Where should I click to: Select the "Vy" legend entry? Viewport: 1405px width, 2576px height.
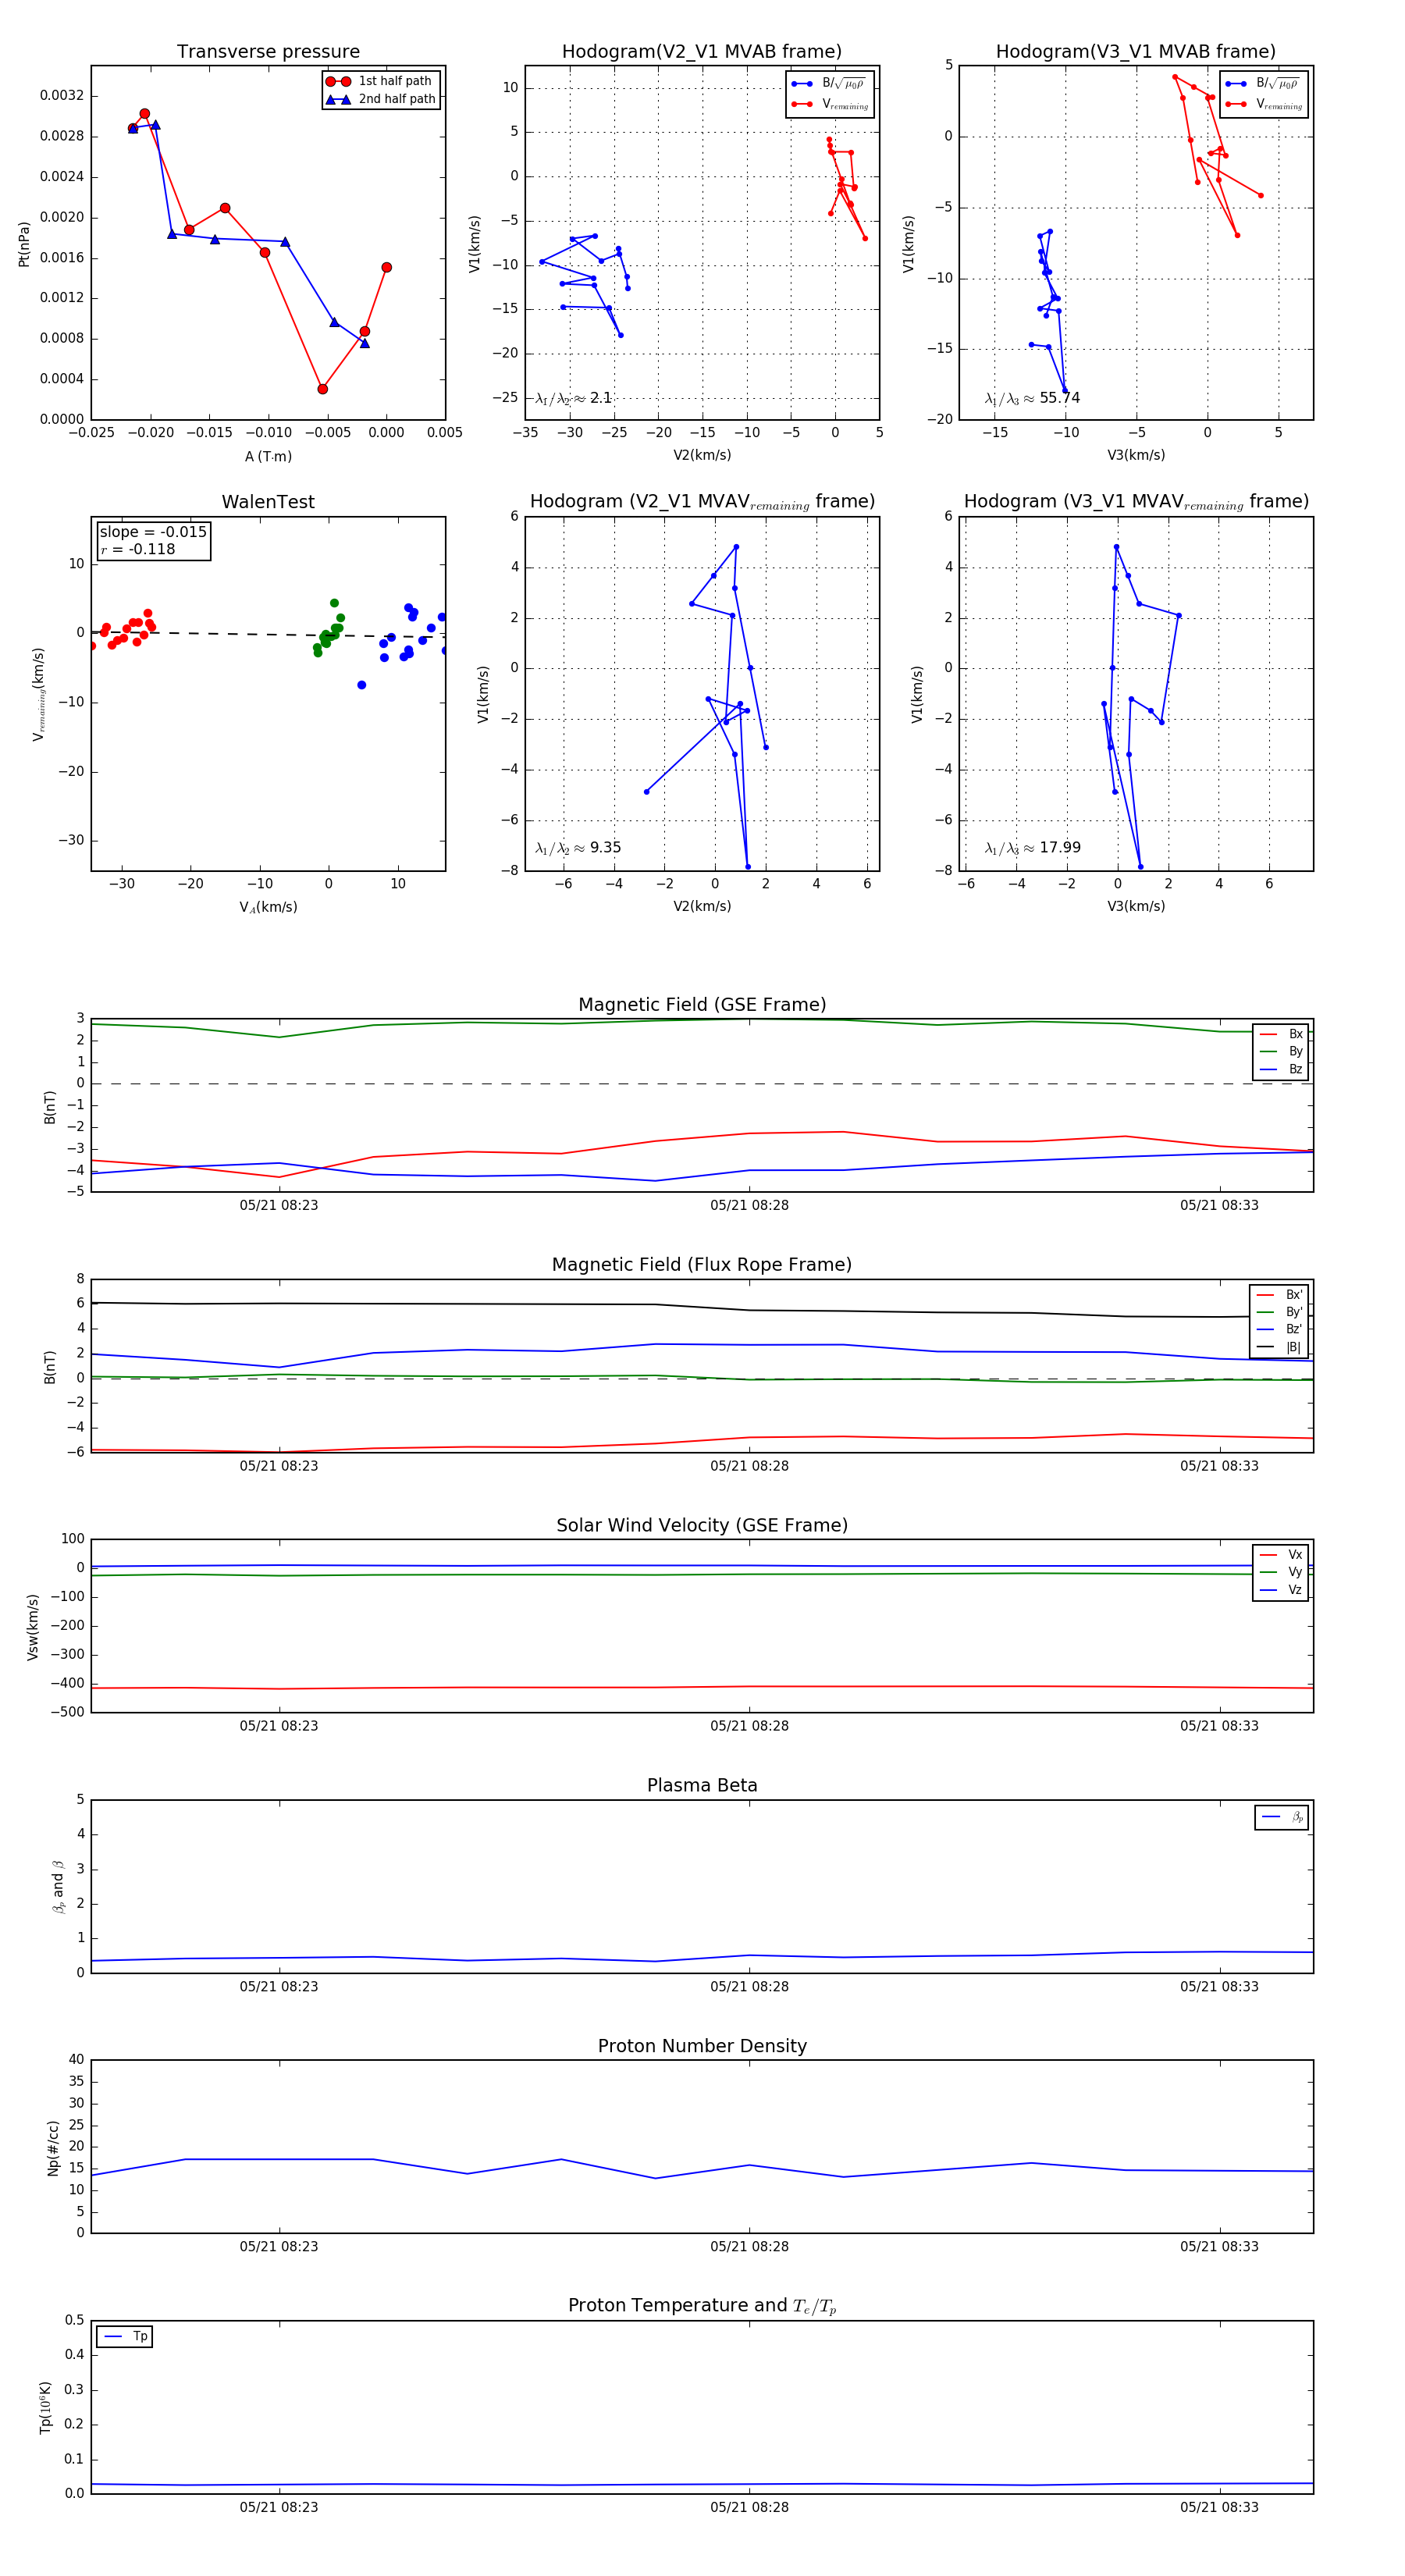click(1281, 1572)
